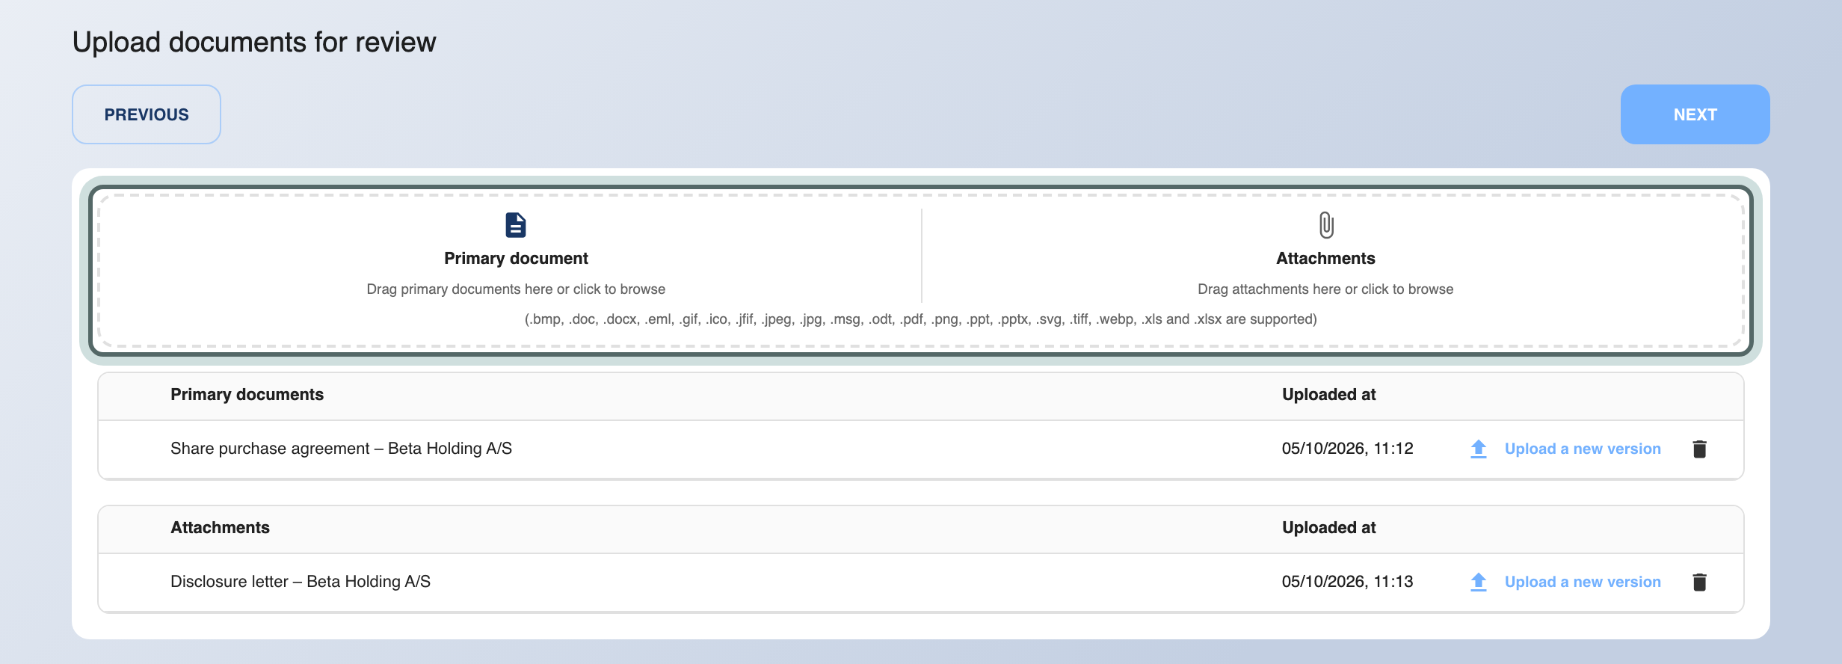Browse for primary documents via drag-here text
1842x664 pixels.
tap(516, 289)
